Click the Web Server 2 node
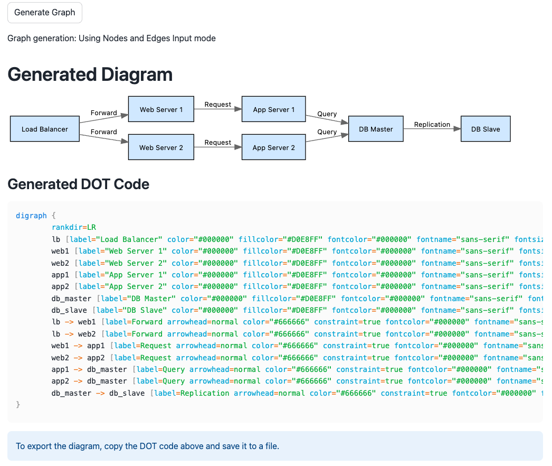Viewport: 552px width, 466px height. click(161, 147)
